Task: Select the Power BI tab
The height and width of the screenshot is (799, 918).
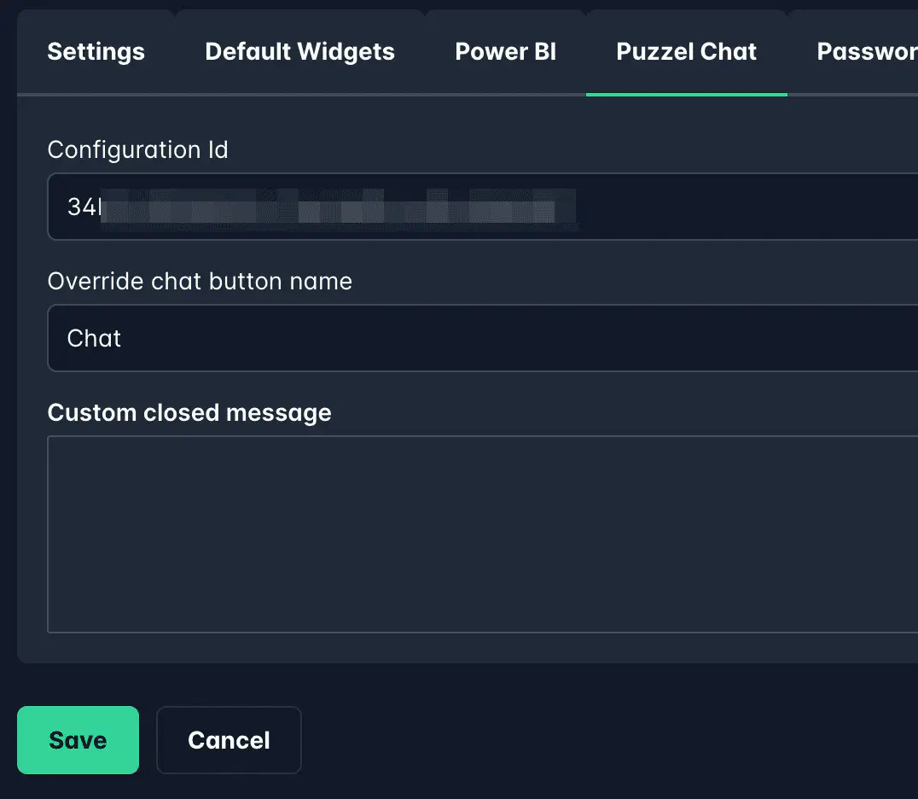Action: tap(505, 51)
